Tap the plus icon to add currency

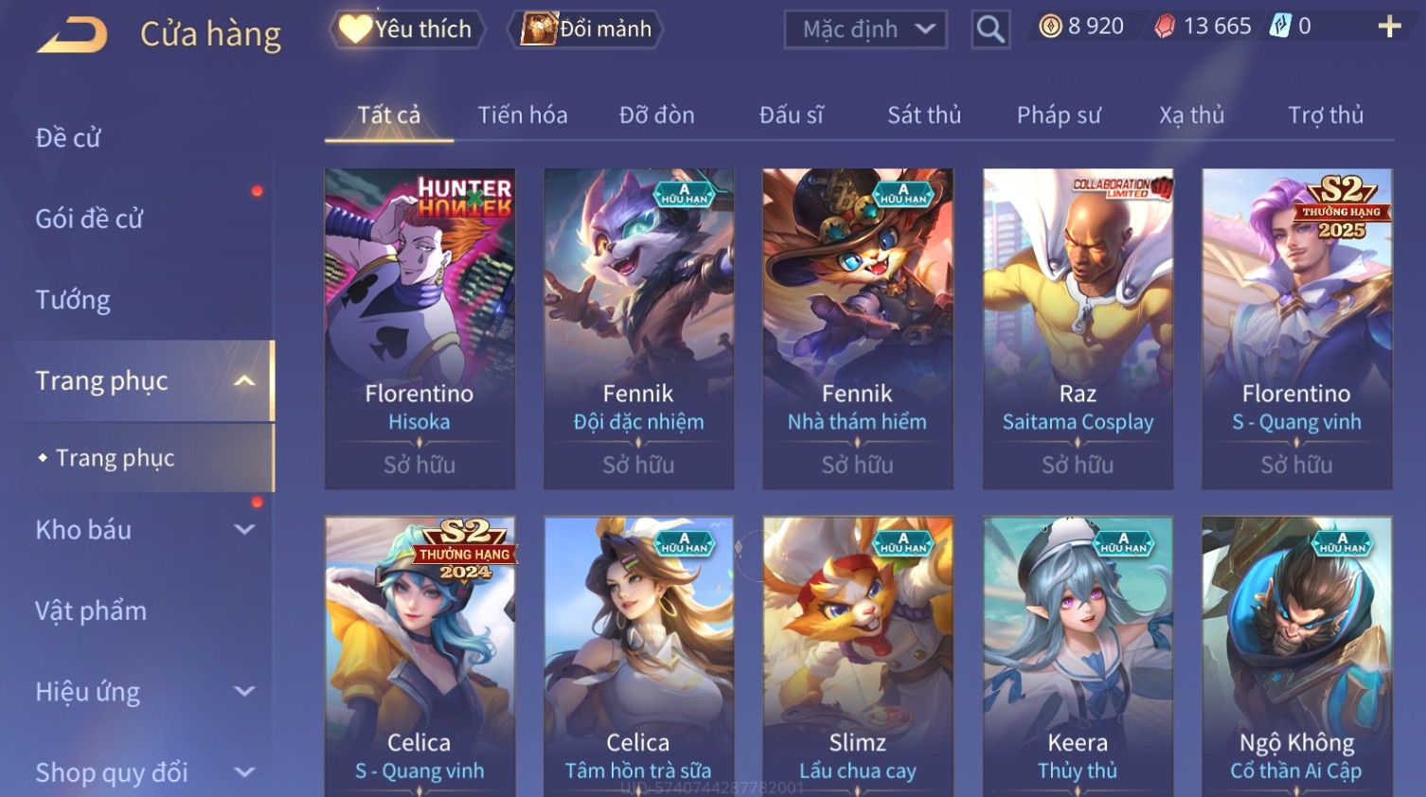(1389, 27)
